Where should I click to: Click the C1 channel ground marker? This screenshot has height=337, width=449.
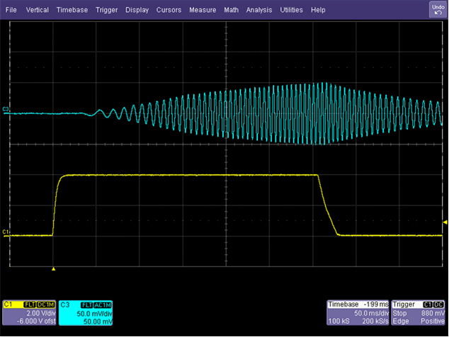point(6,232)
